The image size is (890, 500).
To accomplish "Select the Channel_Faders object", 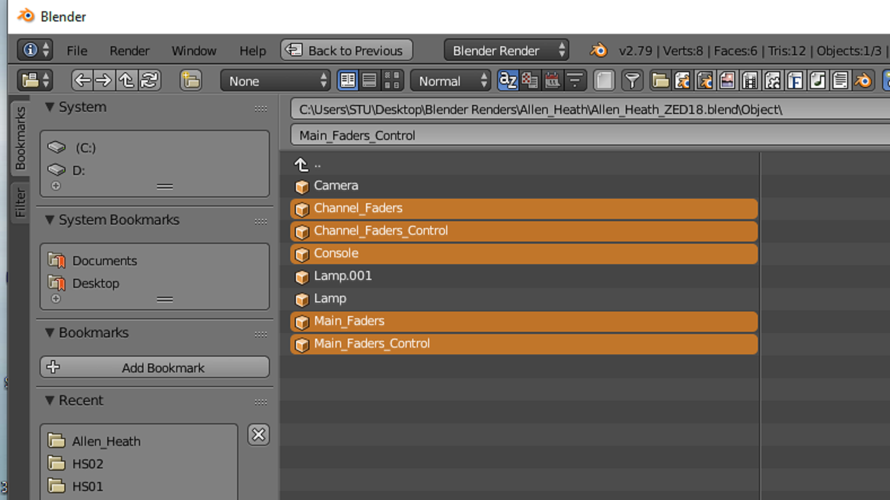I will click(x=524, y=208).
